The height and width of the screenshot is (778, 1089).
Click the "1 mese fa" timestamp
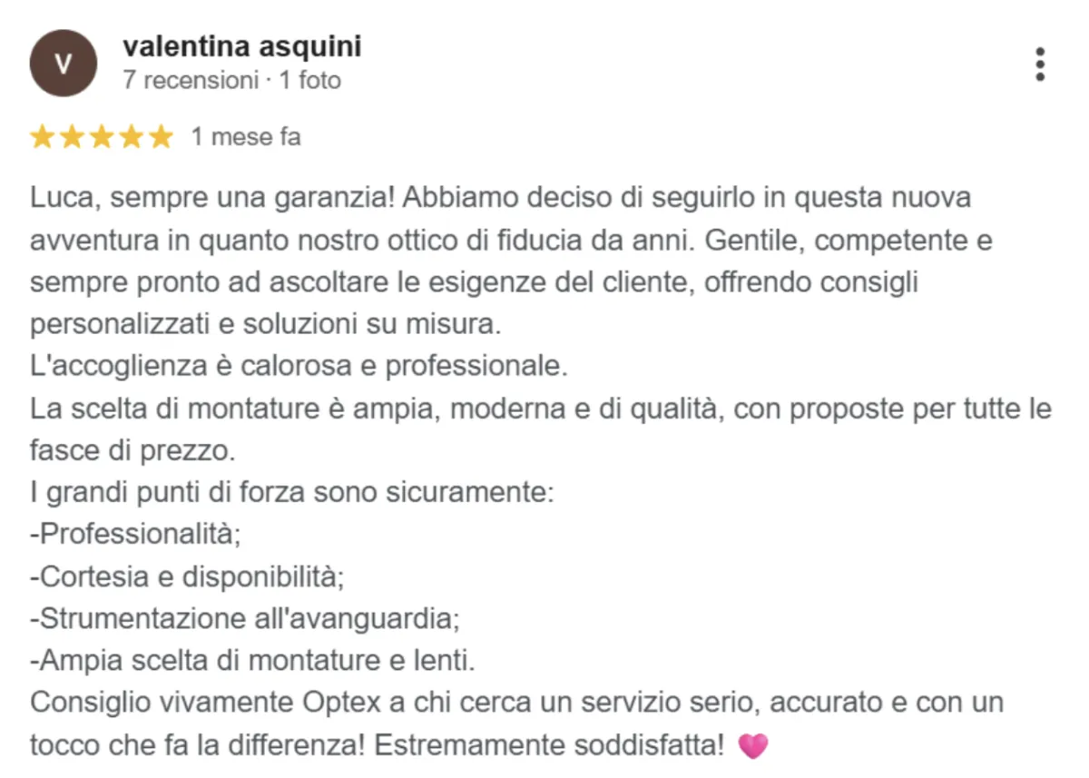tap(245, 137)
